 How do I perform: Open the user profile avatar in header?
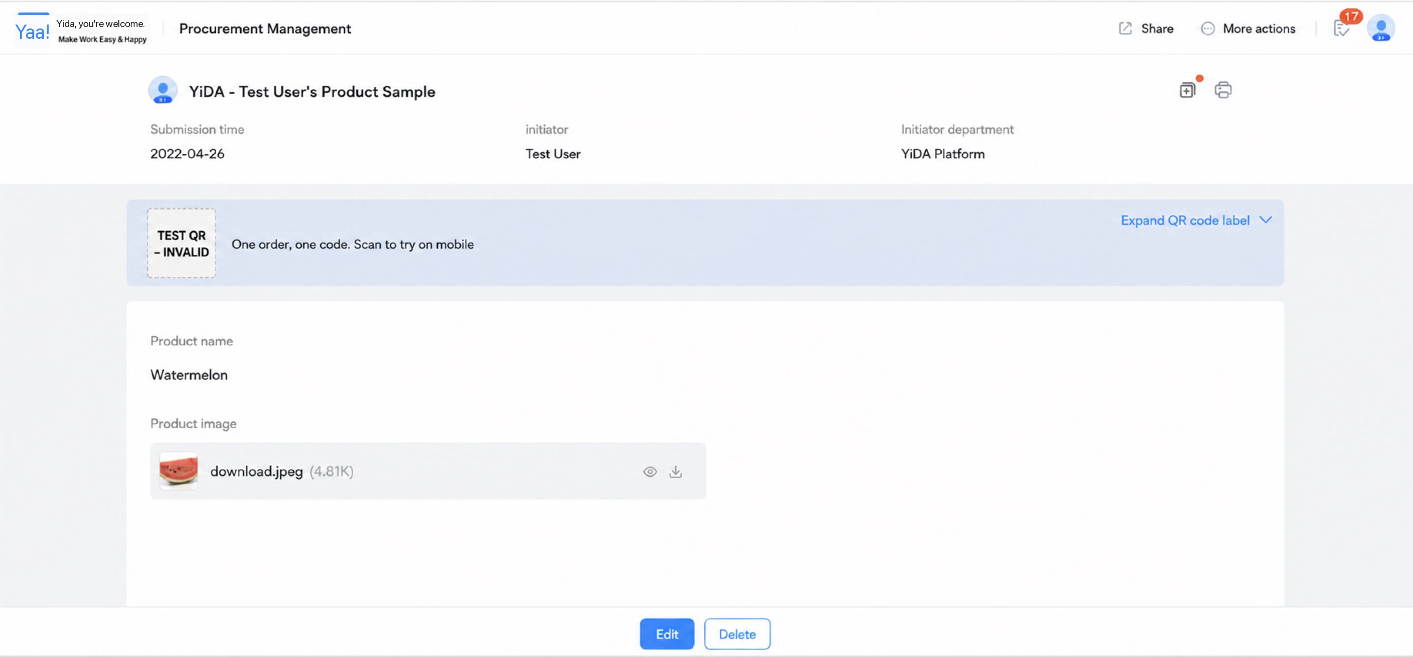(1381, 28)
